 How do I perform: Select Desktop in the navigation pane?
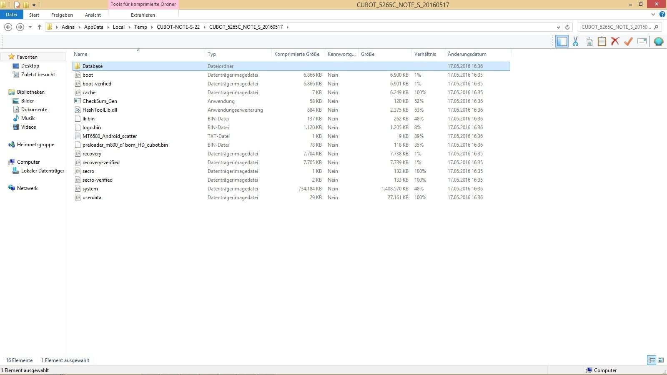pos(30,66)
